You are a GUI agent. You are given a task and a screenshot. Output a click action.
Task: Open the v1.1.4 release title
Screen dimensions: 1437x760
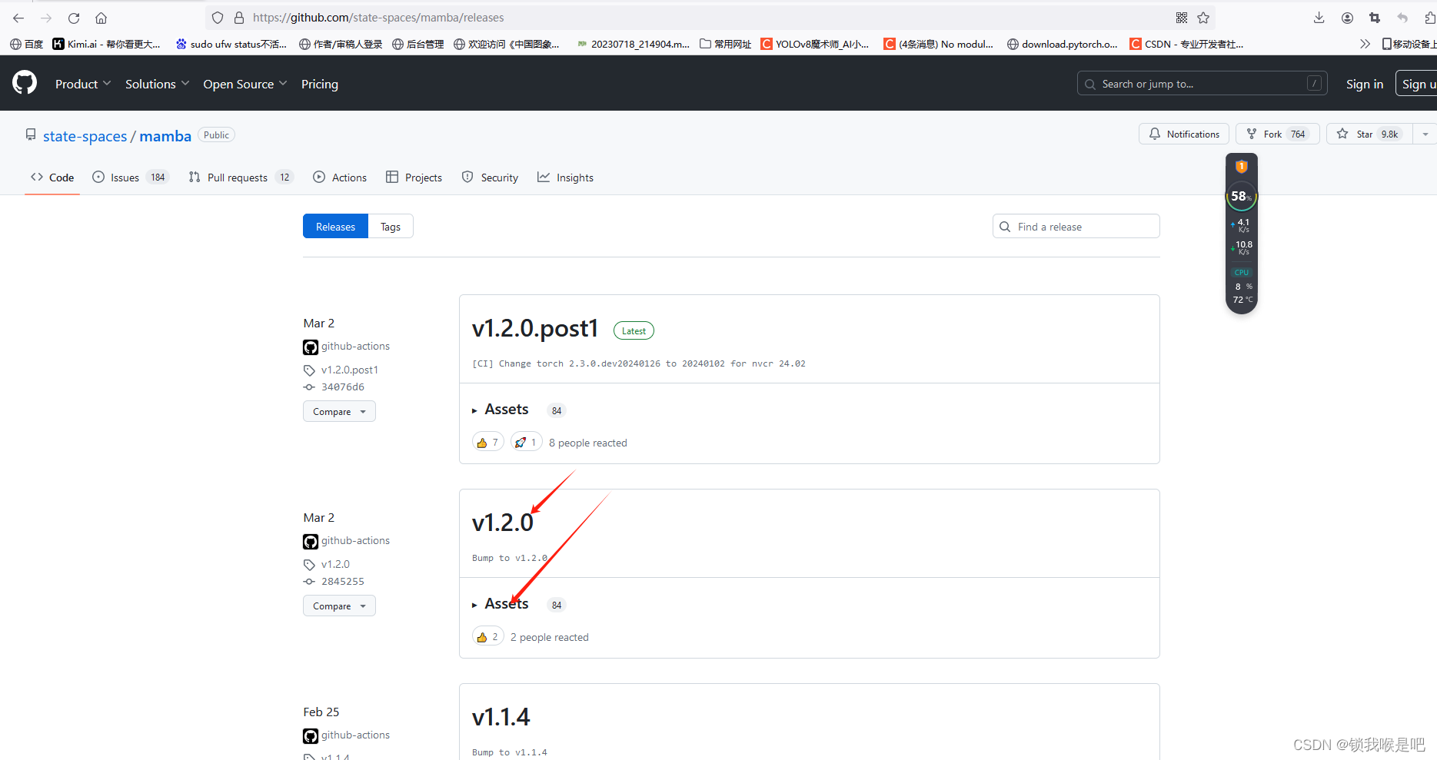[x=501, y=717]
